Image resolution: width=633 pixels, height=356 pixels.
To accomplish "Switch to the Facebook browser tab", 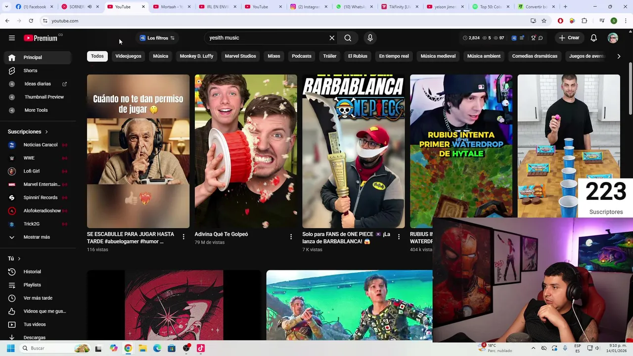I will tap(34, 7).
